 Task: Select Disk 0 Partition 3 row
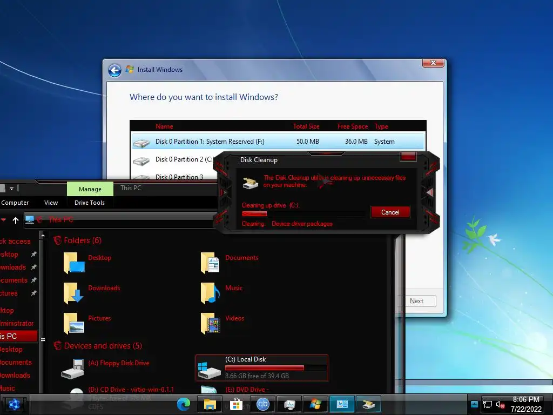point(173,176)
